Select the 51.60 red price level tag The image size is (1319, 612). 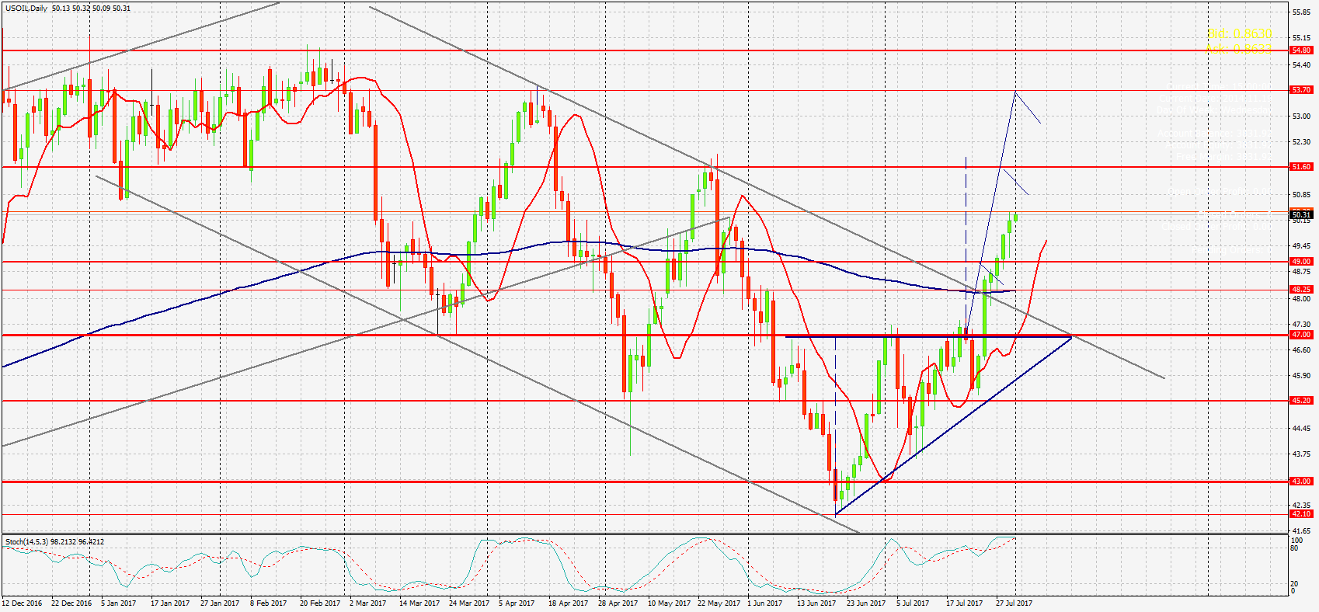(x=1301, y=167)
